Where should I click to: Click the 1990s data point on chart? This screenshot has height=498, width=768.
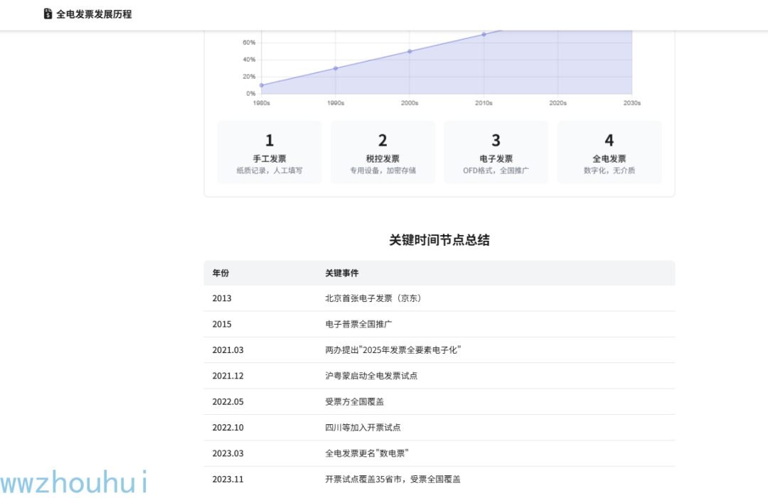[336, 68]
